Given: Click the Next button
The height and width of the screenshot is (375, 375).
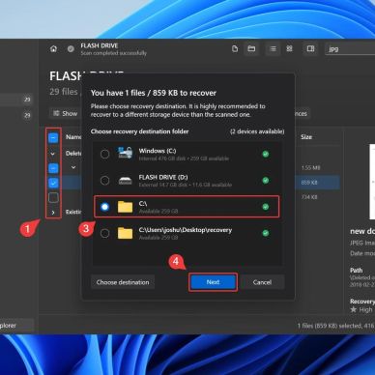Looking at the screenshot, I should [x=213, y=282].
